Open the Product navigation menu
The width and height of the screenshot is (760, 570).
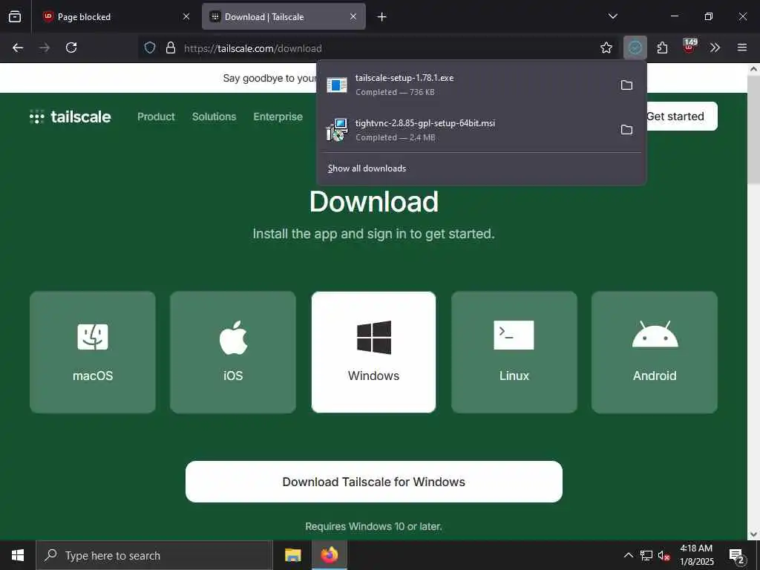pyautogui.click(x=156, y=117)
